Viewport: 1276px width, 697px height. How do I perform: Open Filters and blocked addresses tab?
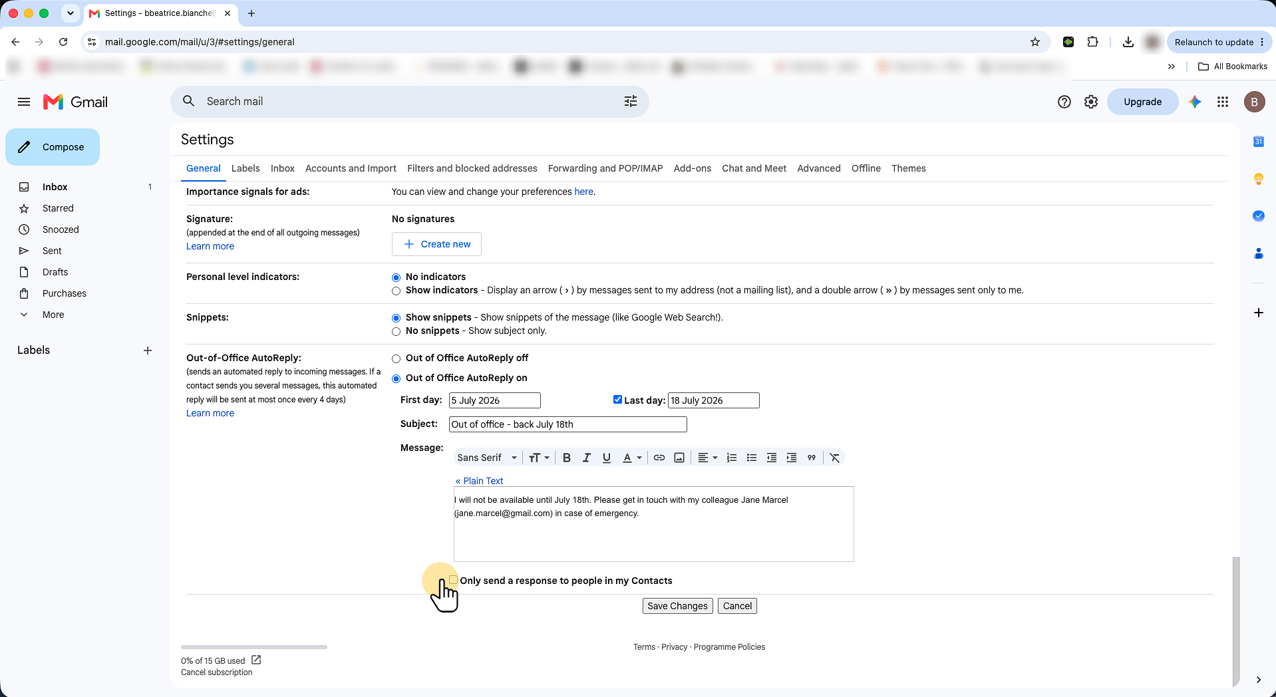click(x=472, y=168)
